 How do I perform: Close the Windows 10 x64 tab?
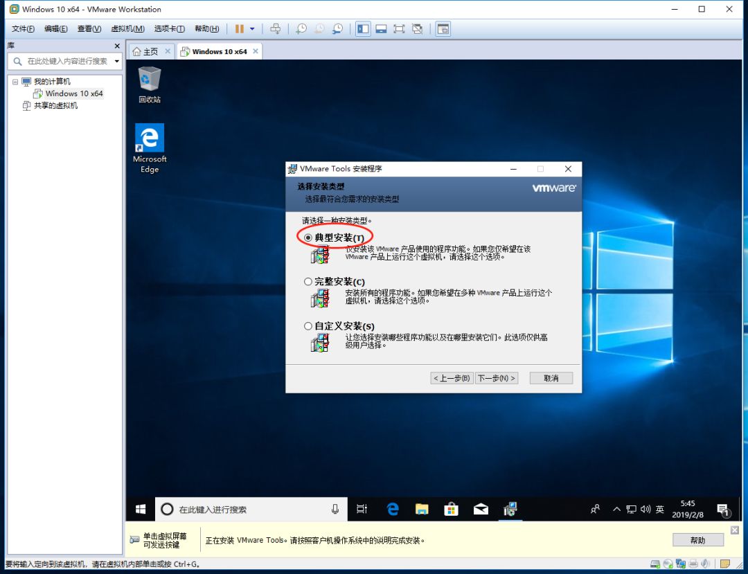tap(256, 51)
